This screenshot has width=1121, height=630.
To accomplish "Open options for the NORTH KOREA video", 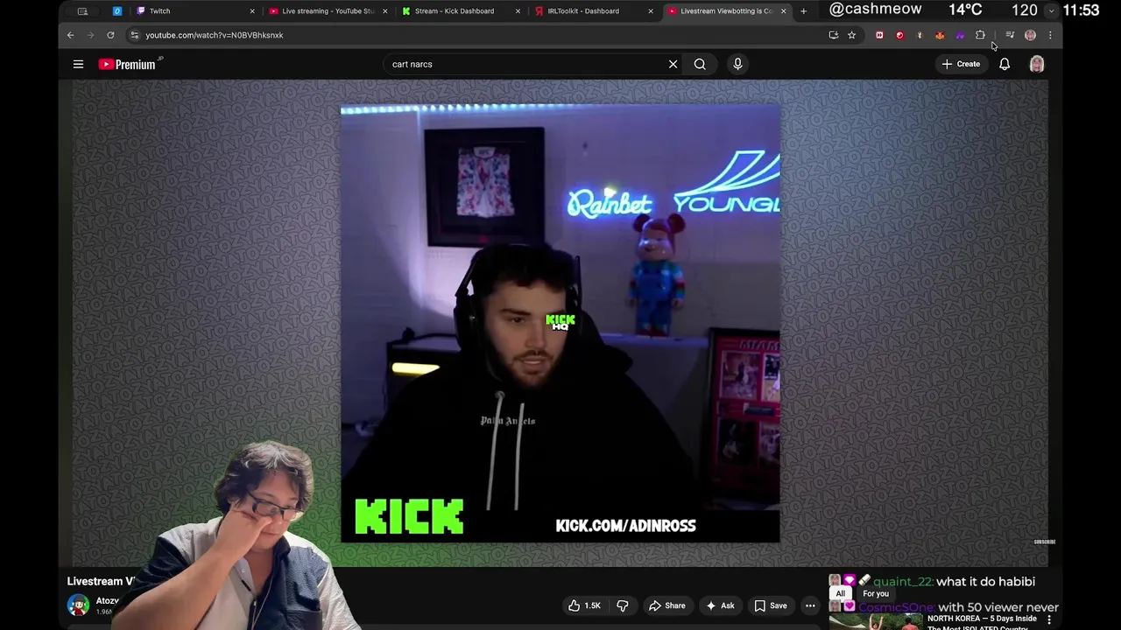I will point(1049,619).
